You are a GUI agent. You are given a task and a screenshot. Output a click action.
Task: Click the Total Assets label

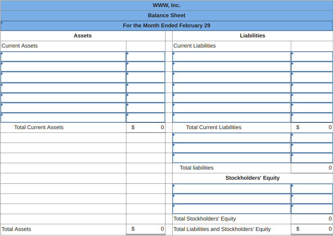(16, 229)
